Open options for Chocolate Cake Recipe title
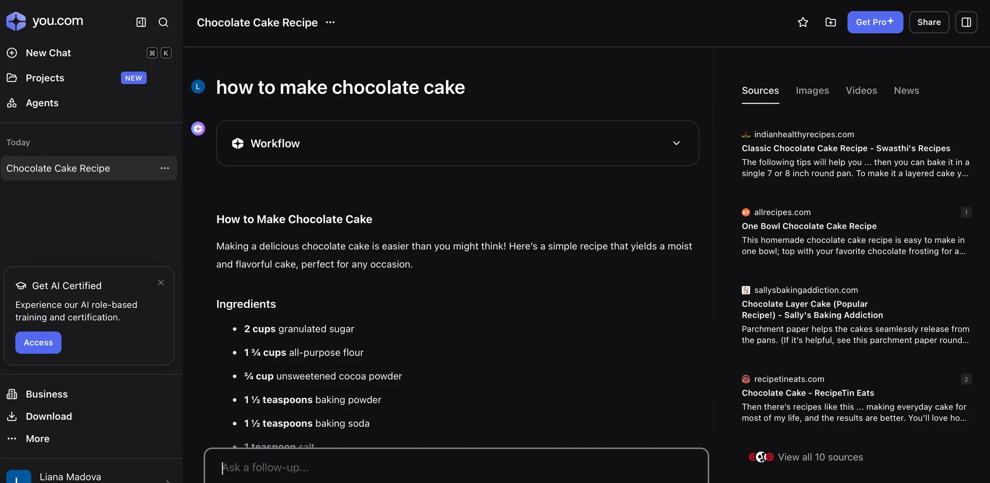The image size is (990, 483). coord(330,23)
